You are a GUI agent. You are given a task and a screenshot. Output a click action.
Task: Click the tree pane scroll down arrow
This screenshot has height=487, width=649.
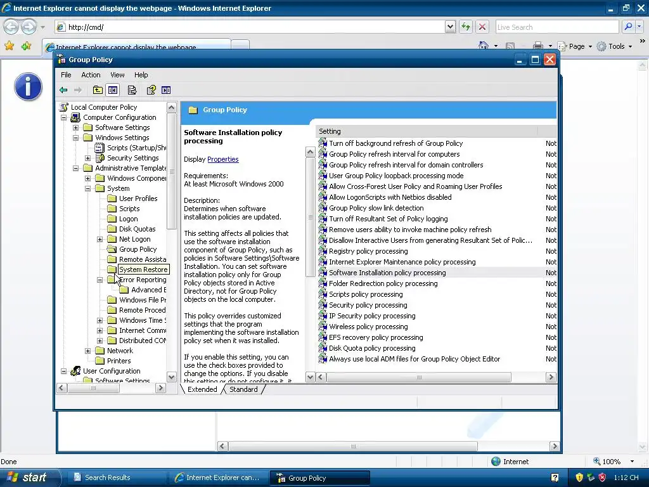point(171,377)
